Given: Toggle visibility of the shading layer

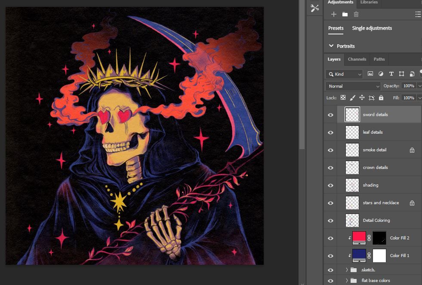Looking at the screenshot, I should [x=330, y=185].
